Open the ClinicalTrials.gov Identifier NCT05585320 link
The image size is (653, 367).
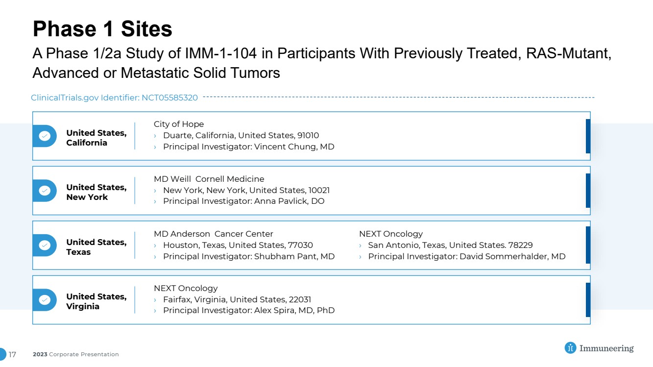pyautogui.click(x=114, y=98)
